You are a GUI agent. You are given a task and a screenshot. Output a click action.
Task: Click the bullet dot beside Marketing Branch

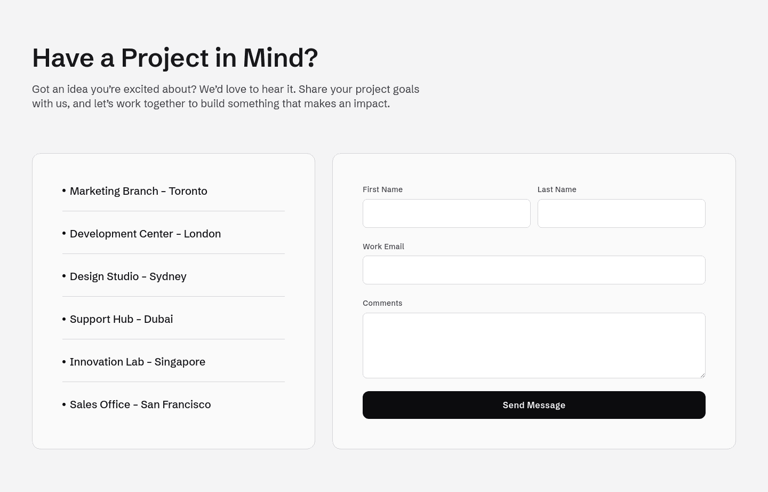tap(64, 191)
